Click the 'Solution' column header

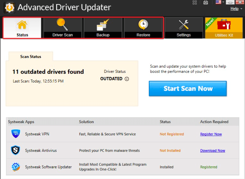click(86, 122)
